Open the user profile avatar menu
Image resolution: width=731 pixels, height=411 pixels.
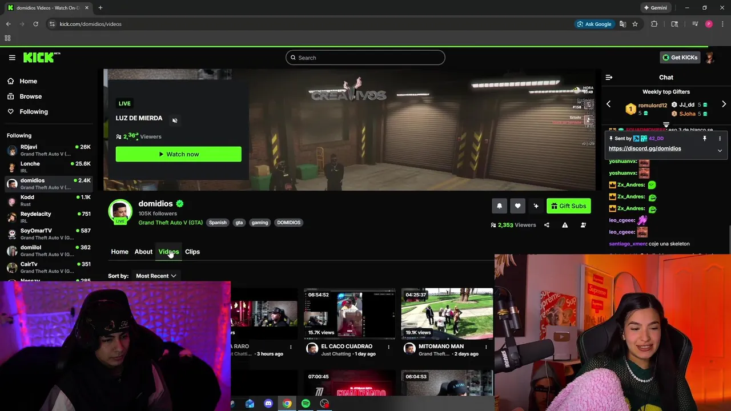710,58
